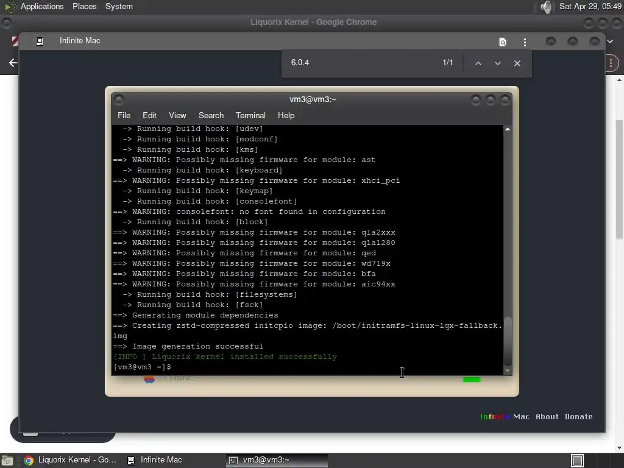Open the terminal Edit menu
This screenshot has height=468, width=624.
pos(149,115)
